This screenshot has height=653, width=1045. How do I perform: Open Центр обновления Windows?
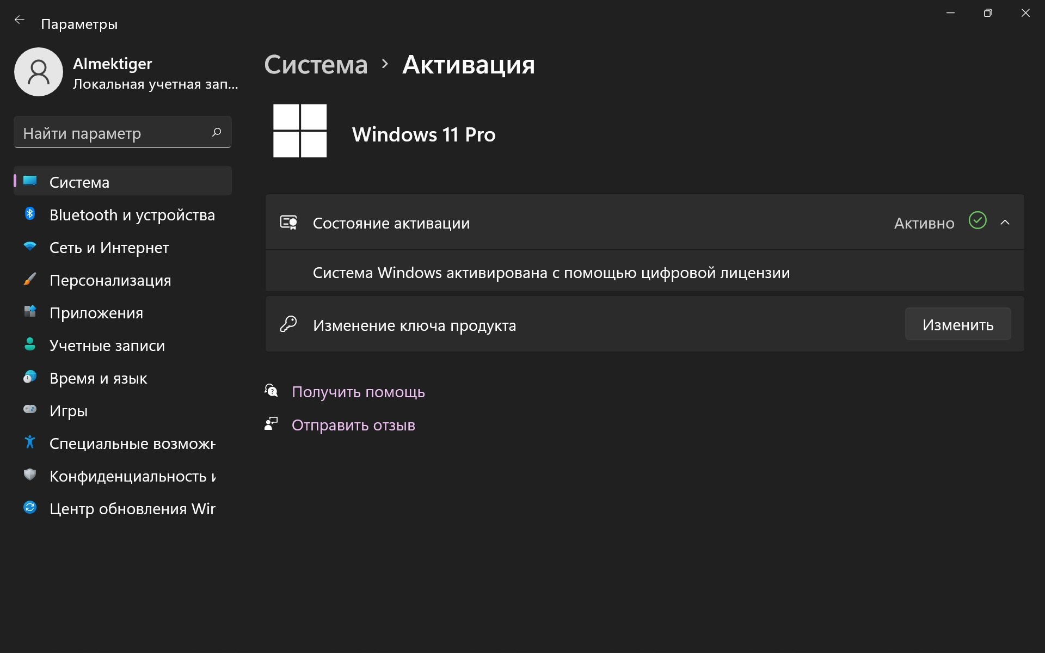coord(122,508)
